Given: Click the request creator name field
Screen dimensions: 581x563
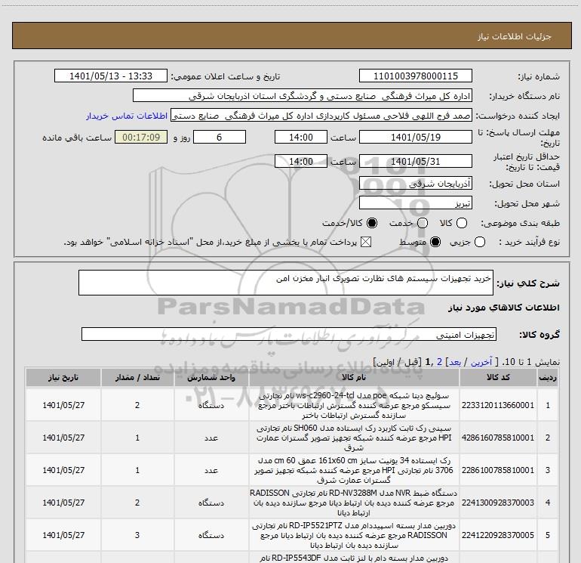Looking at the screenshot, I should [321, 116].
